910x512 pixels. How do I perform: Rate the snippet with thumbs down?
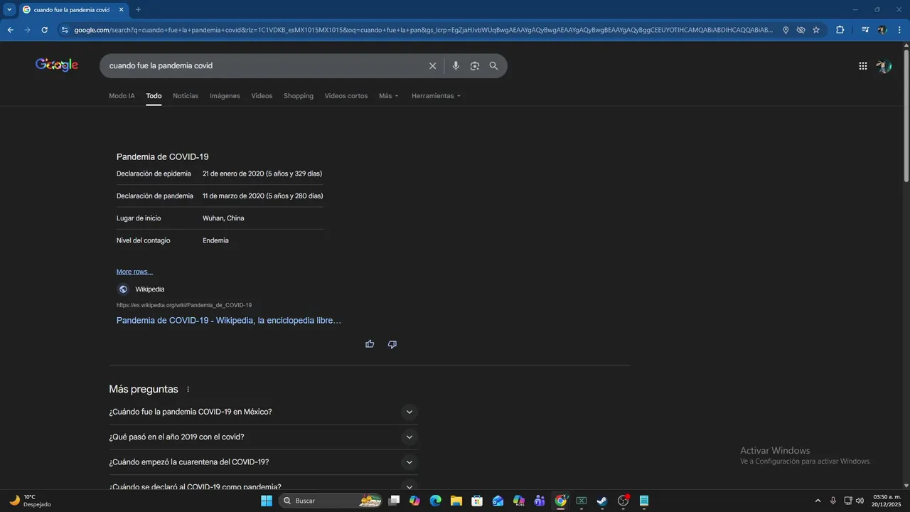point(392,344)
